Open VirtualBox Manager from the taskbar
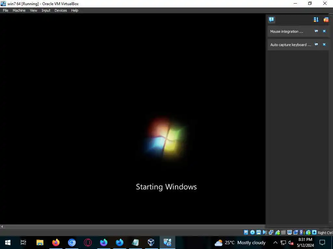The image size is (333, 249). 151,243
